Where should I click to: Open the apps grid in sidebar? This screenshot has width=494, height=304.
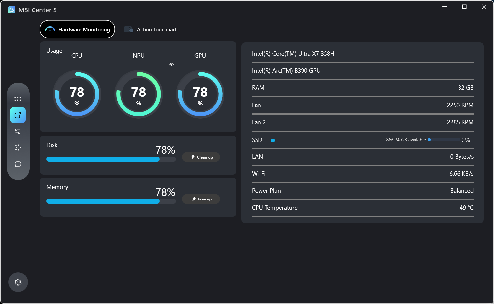[x=18, y=99]
